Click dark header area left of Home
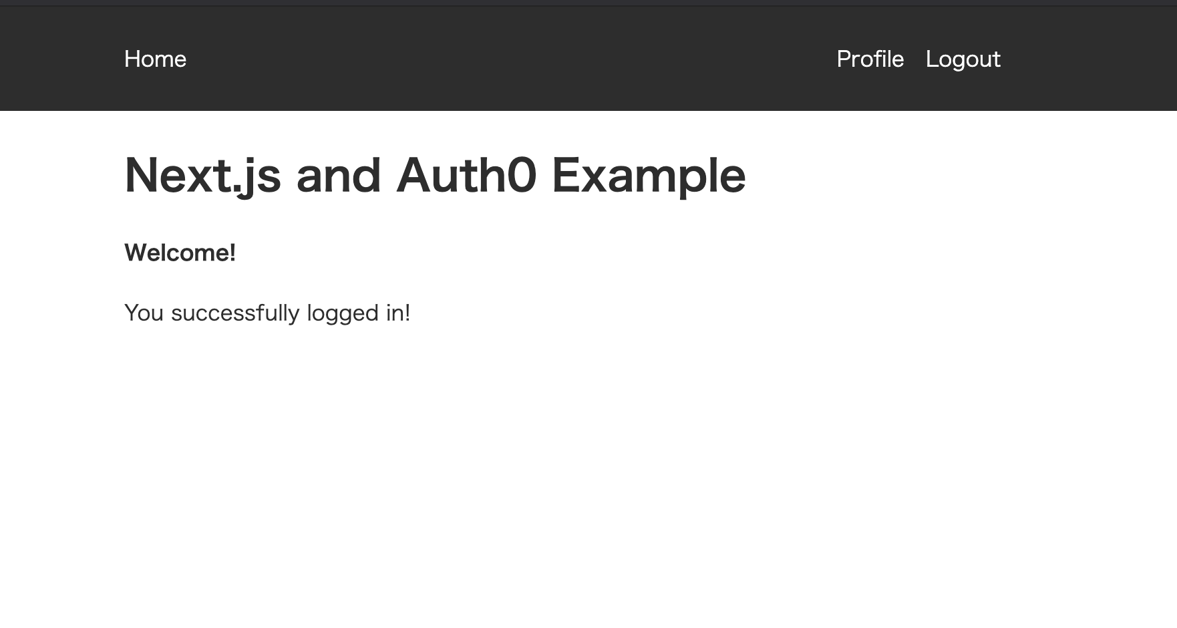This screenshot has width=1177, height=628. click(60, 59)
